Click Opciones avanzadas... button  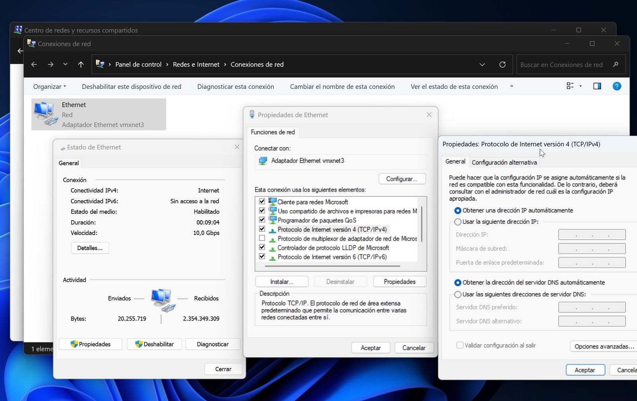click(604, 346)
